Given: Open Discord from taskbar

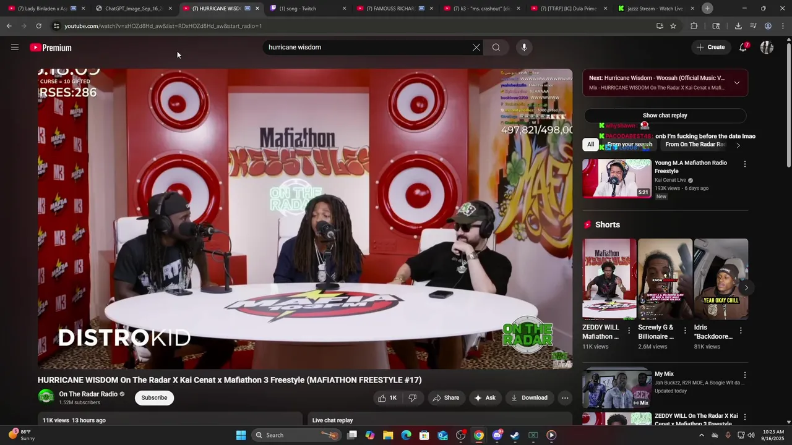Looking at the screenshot, I should pyautogui.click(x=497, y=435).
